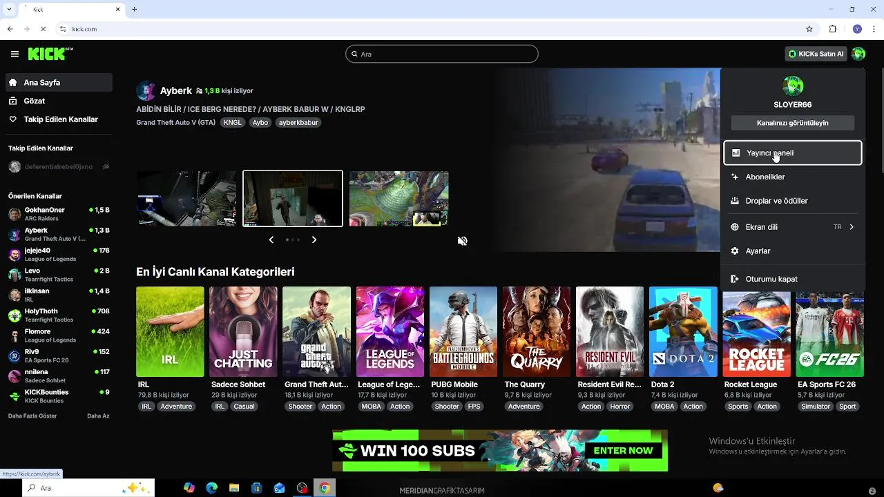Click the KICK logo

click(x=50, y=54)
